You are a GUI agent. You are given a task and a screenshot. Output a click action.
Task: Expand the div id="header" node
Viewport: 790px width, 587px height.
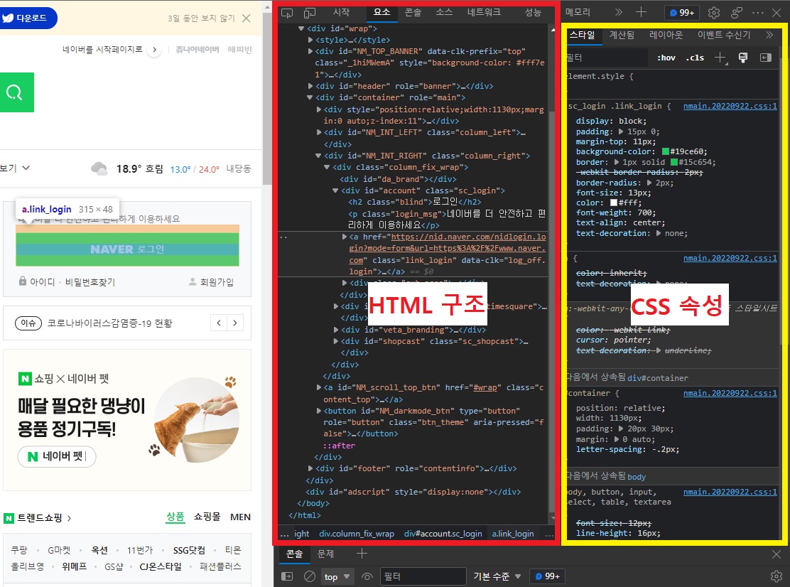(x=310, y=86)
